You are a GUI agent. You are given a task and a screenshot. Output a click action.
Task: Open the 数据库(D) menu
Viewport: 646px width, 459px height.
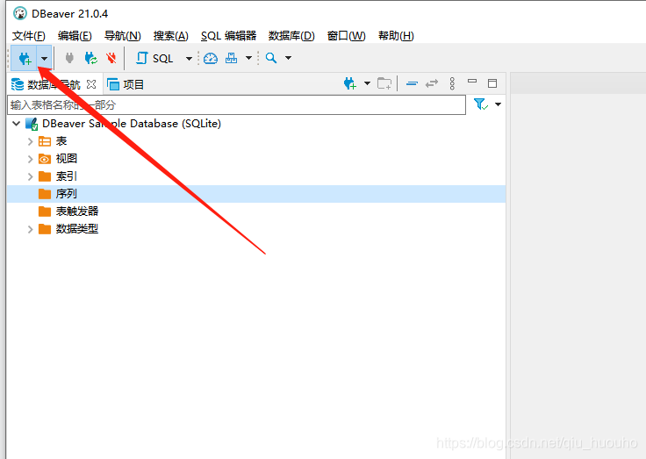tap(291, 36)
